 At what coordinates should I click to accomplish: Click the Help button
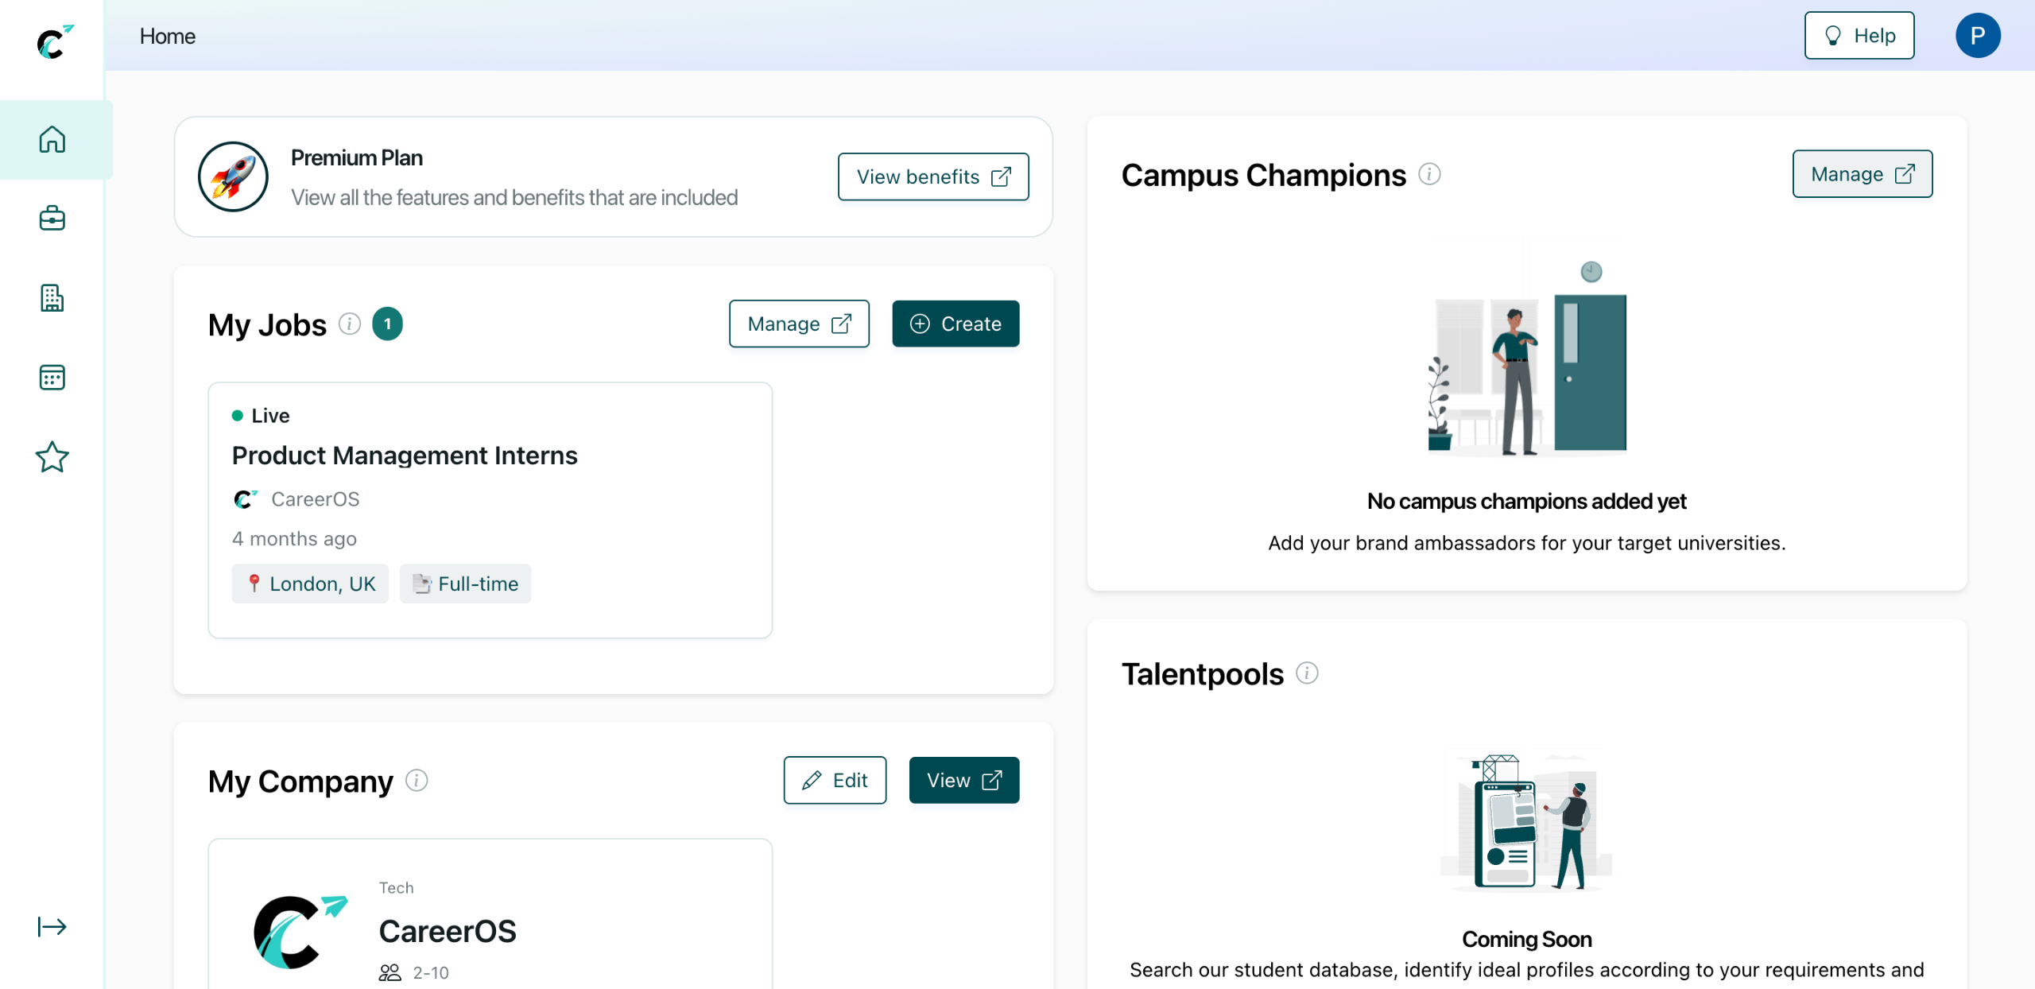[1859, 36]
